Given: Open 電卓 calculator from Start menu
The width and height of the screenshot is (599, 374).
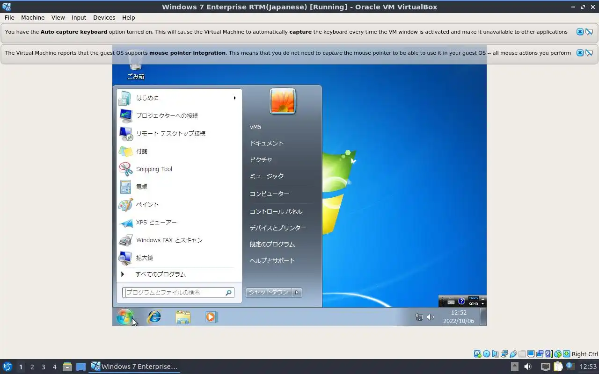Looking at the screenshot, I should (x=179, y=187).
